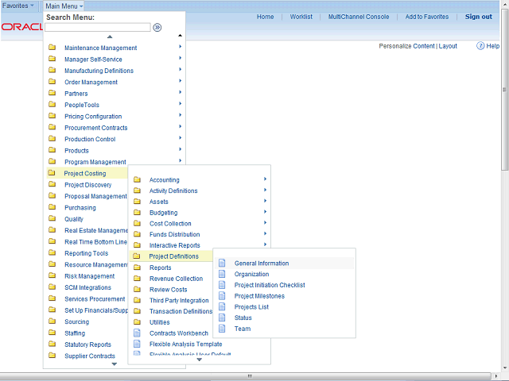Viewport: 509px width, 381px height.
Task: Open the Main Menu dropdown
Action: [64, 6]
